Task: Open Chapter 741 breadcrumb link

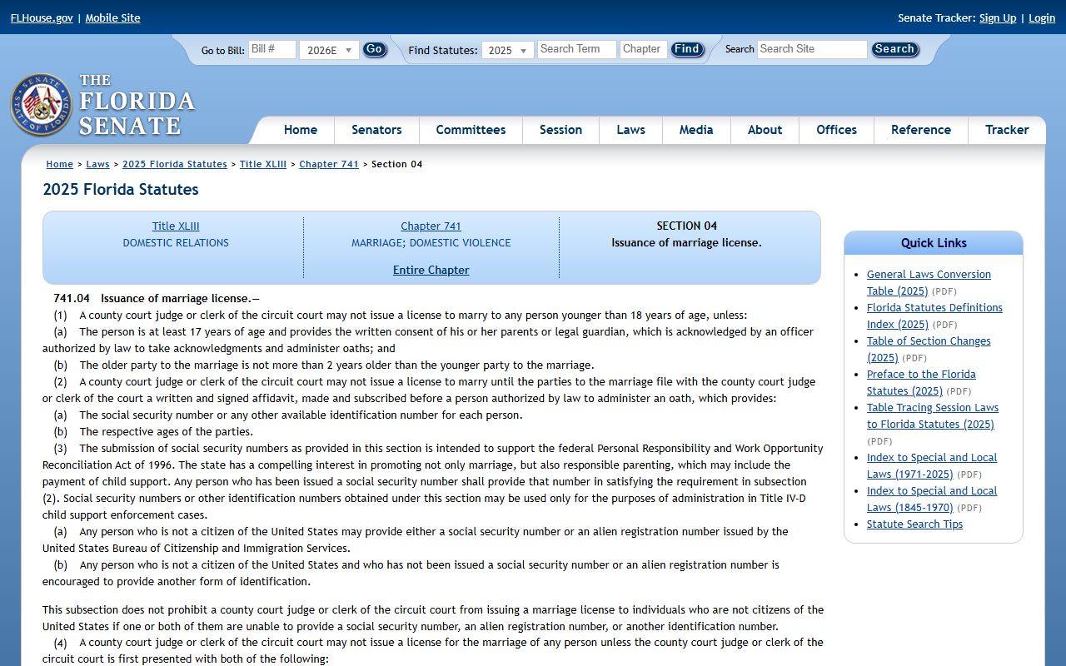Action: pyautogui.click(x=329, y=164)
